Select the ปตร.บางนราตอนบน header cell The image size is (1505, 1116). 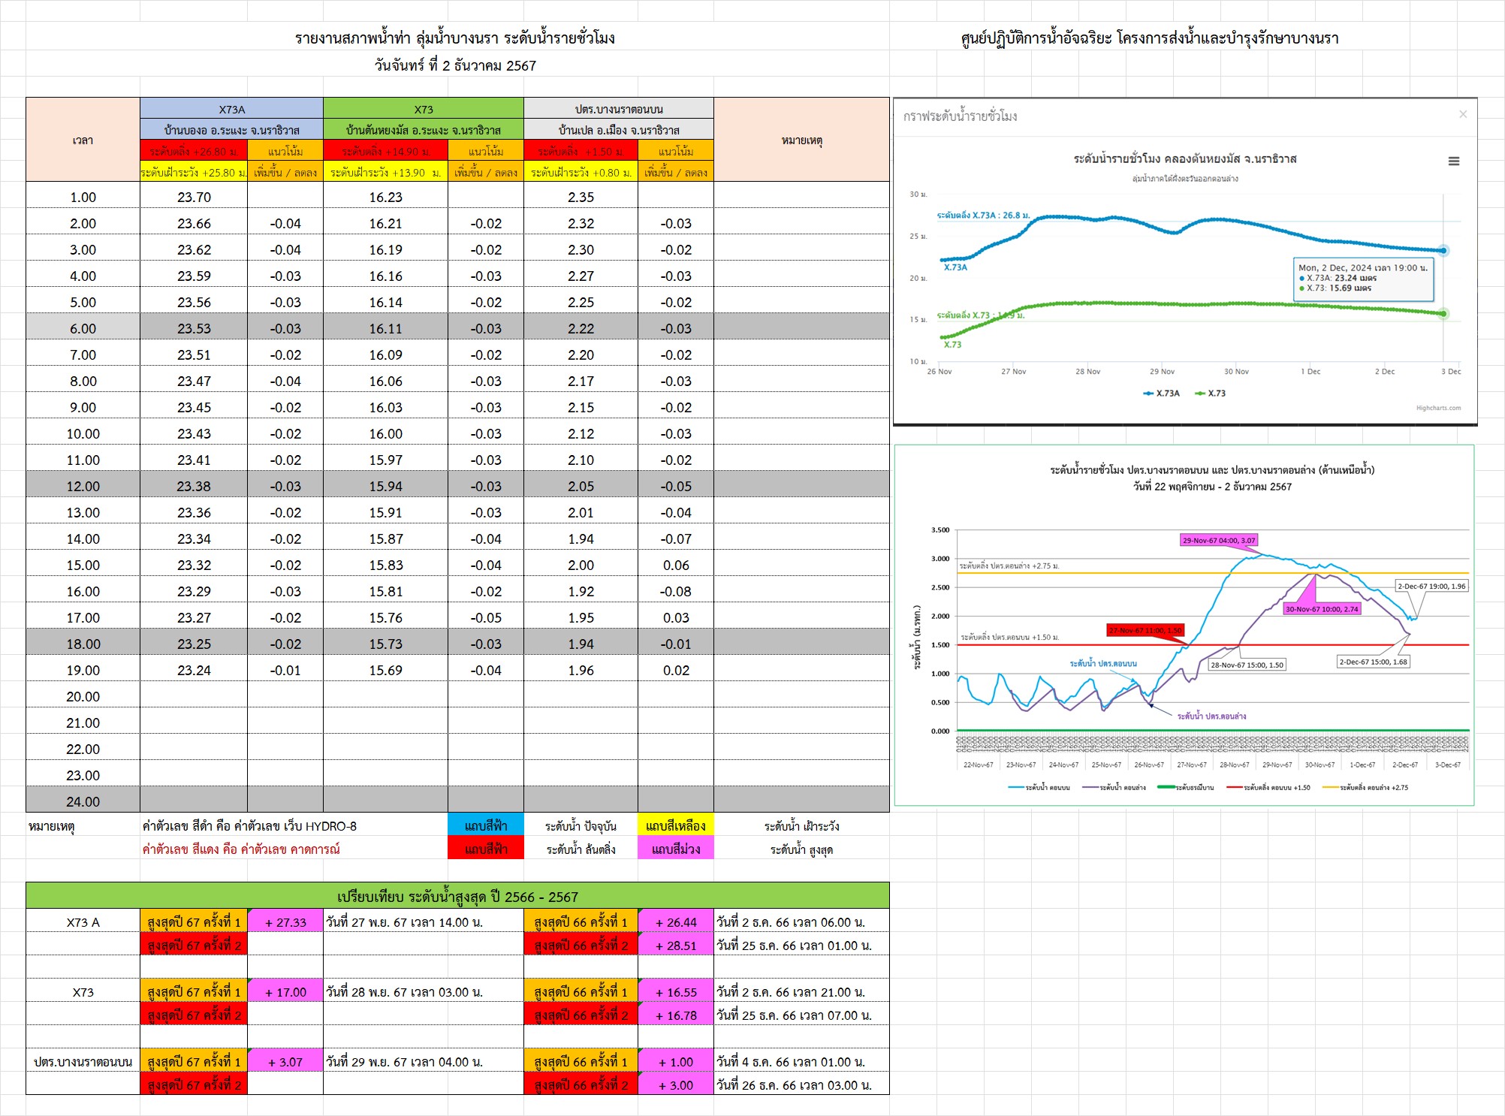[x=619, y=108]
